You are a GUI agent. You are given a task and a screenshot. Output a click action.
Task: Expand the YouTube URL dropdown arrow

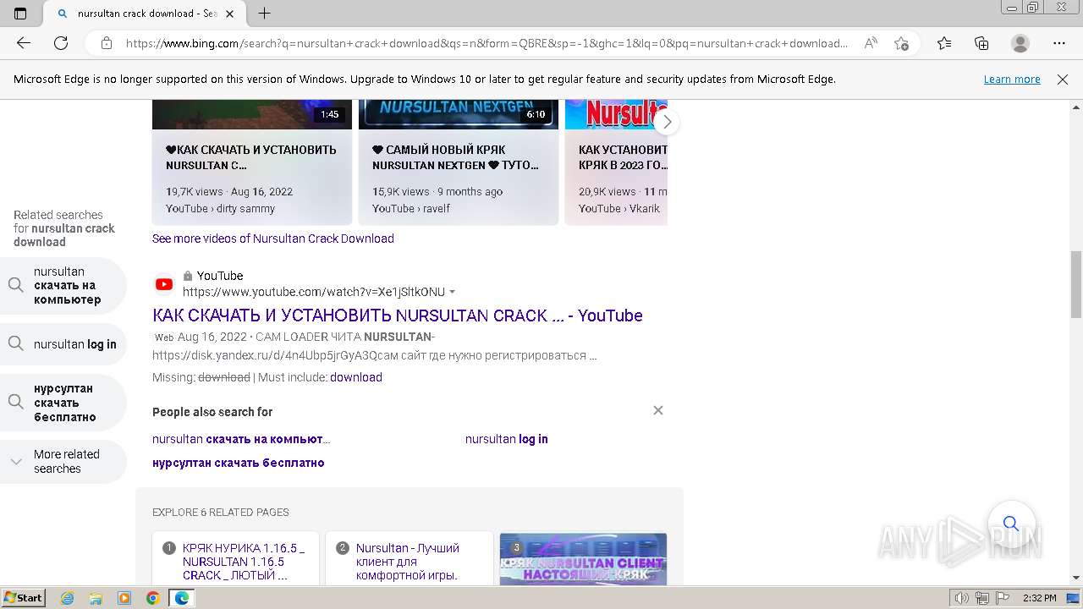tap(453, 292)
